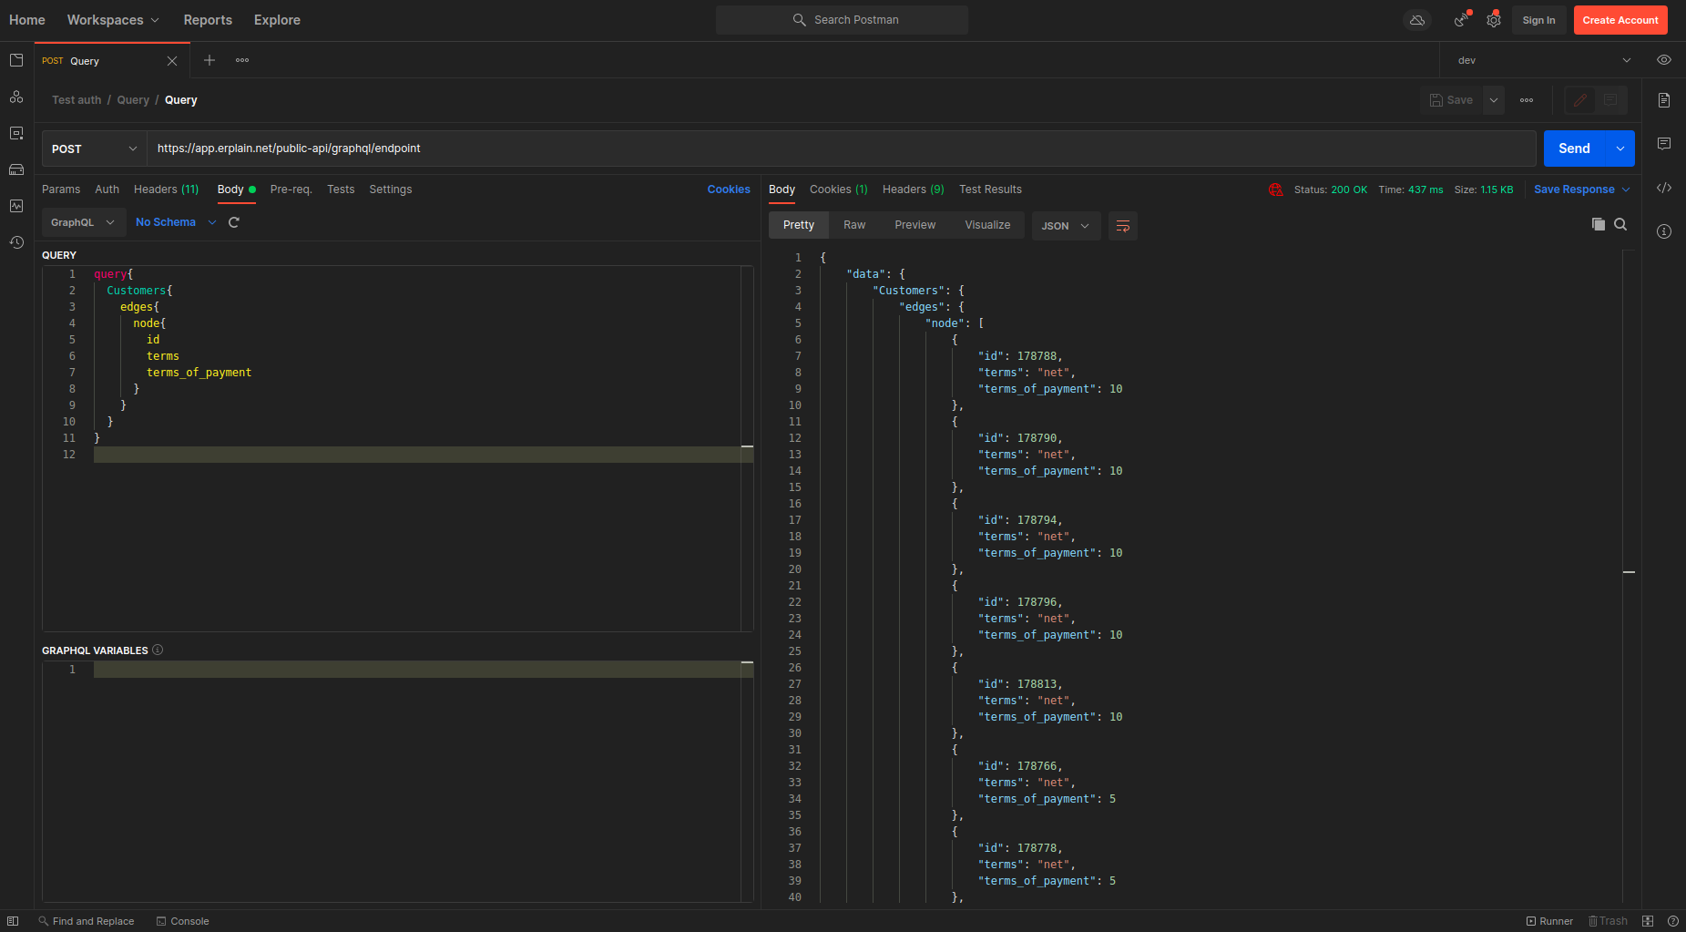Click the Cookies link

(x=729, y=189)
